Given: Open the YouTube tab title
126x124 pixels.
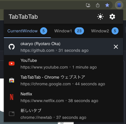Looking at the screenshot, I should tap(29, 61).
